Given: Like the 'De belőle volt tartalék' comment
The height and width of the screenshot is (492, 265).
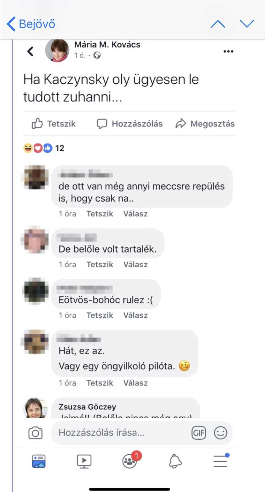Looking at the screenshot, I should point(100,265).
